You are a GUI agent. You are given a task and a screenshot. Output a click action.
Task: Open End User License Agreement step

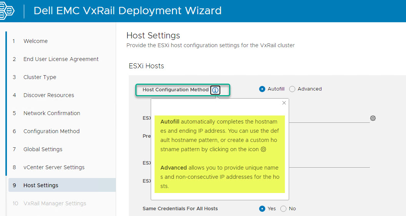61,59
